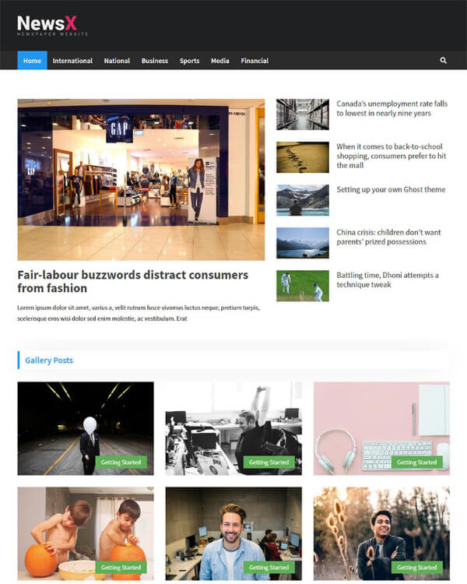Click Getting Started on kids with pumpkins photo
This screenshot has width=467, height=584.
pyautogui.click(x=121, y=568)
